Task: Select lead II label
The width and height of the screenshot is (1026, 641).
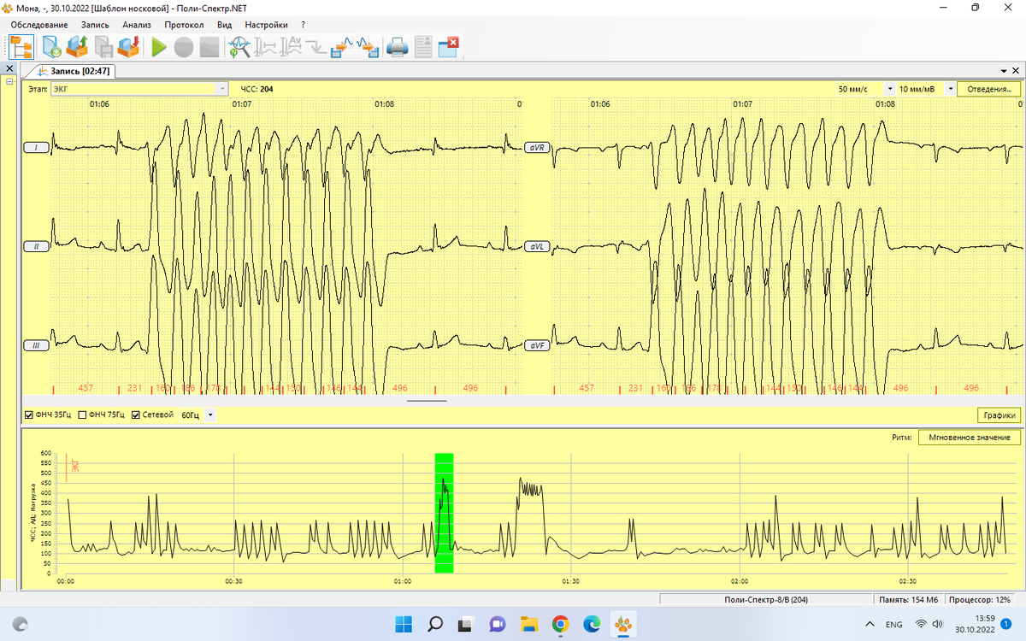Action: pos(36,247)
